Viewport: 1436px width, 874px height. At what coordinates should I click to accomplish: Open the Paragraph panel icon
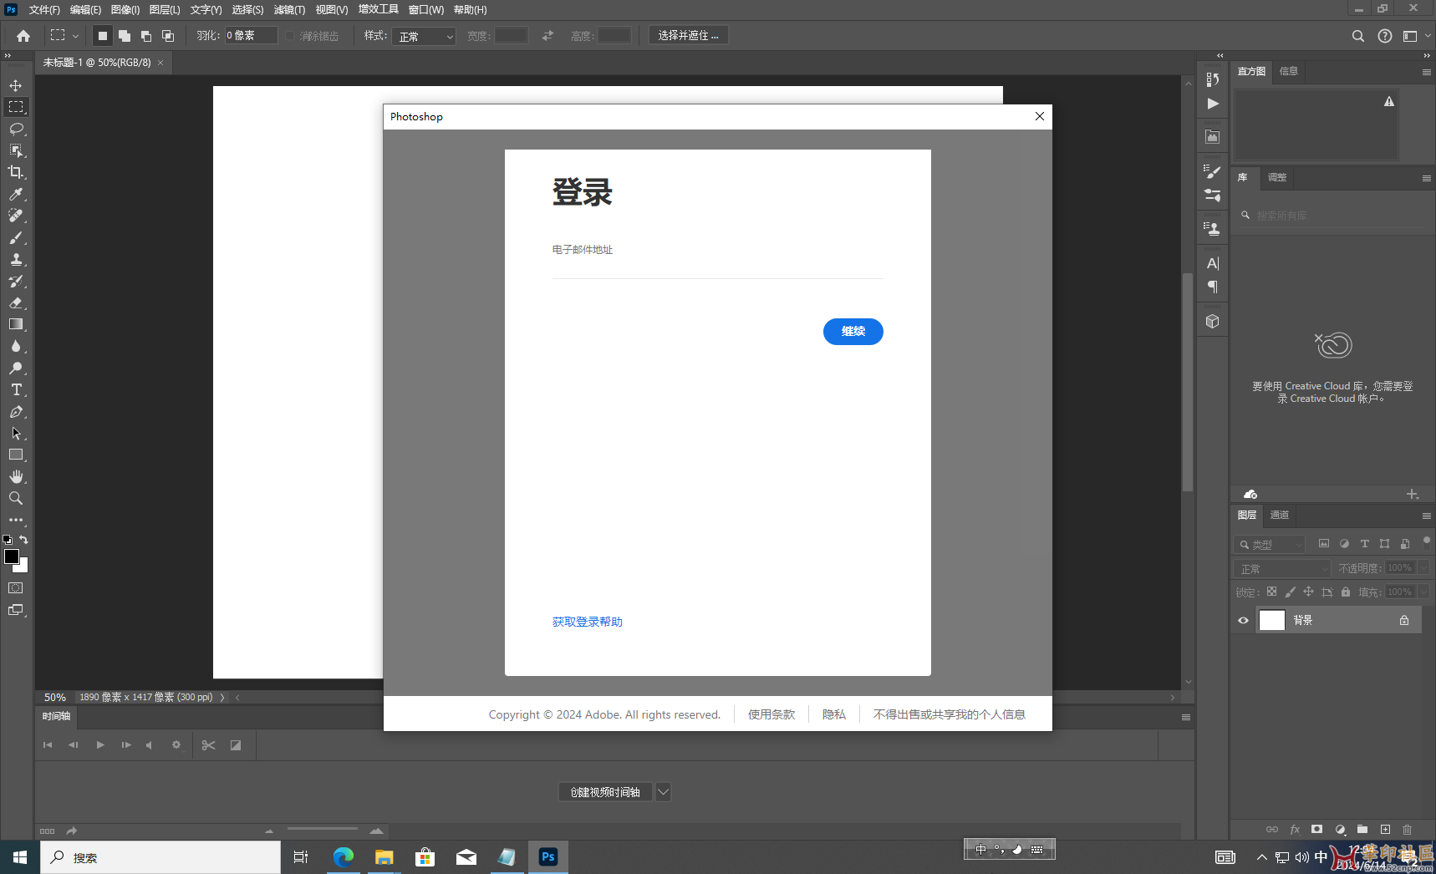[x=1213, y=287]
